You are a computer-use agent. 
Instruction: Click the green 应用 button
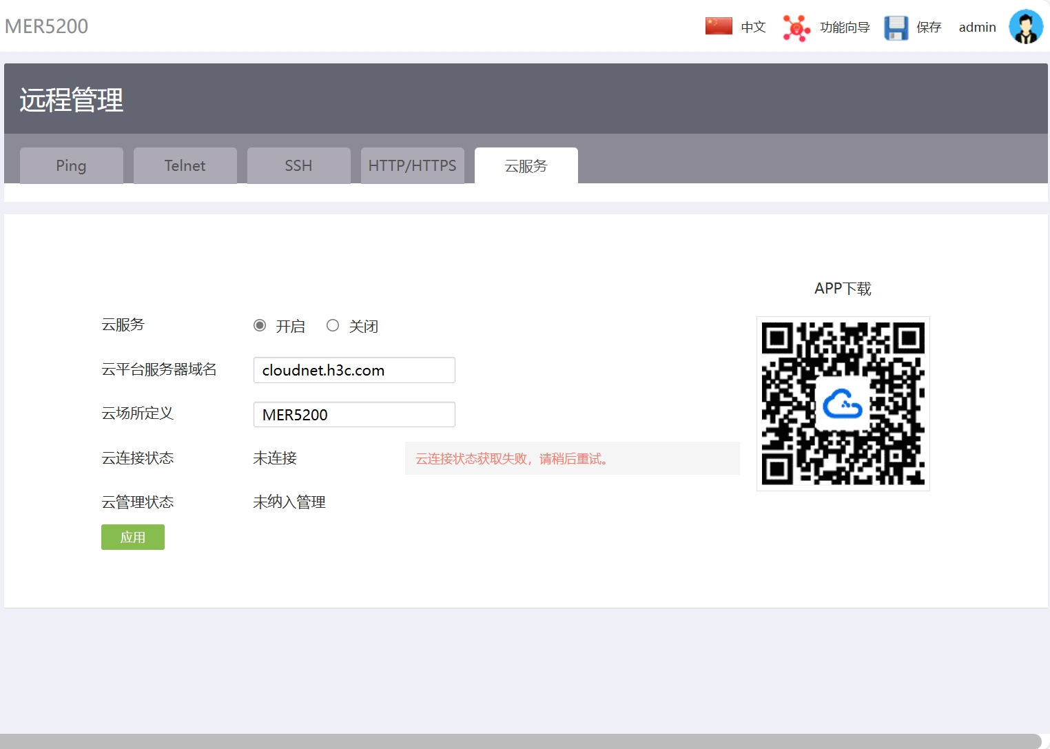[133, 537]
